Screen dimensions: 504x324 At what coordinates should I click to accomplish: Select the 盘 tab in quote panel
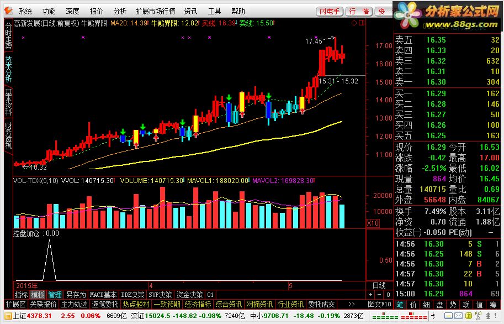coord(440,305)
